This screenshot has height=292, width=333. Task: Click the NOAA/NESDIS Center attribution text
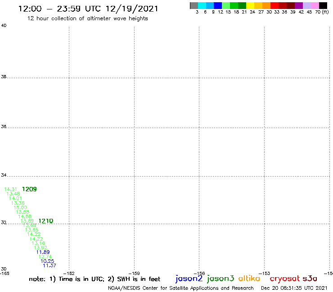[x=181, y=288]
